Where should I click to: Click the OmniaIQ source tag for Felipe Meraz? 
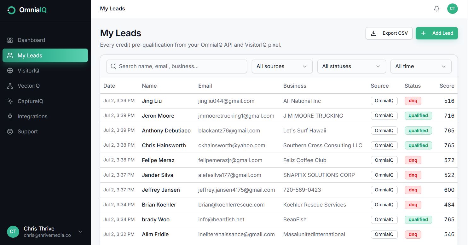pyautogui.click(x=384, y=160)
